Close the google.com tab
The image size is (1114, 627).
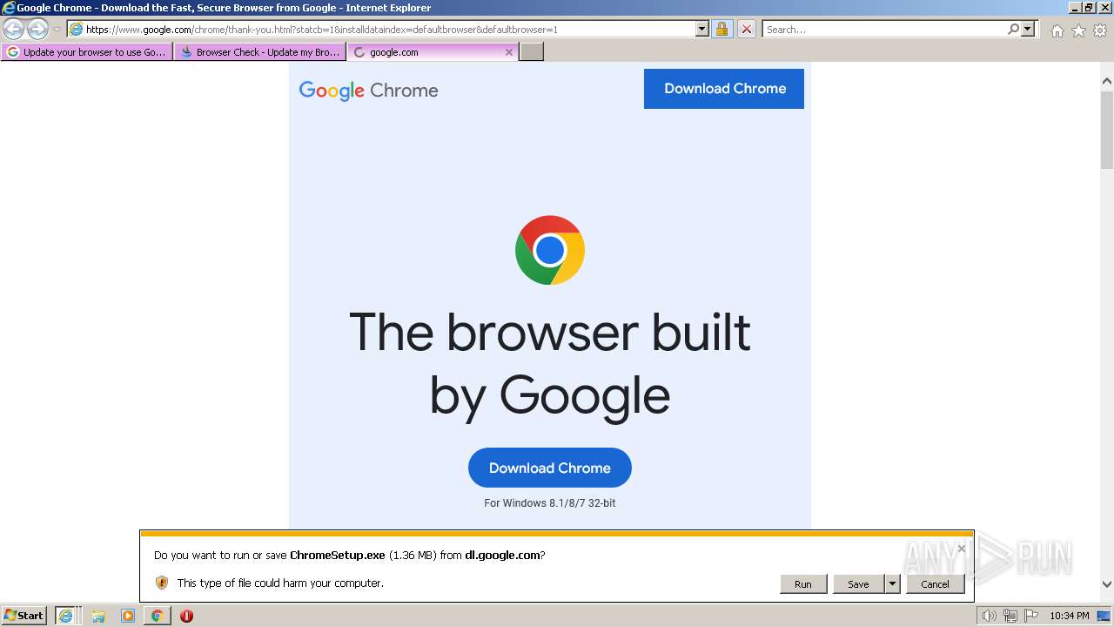509,52
